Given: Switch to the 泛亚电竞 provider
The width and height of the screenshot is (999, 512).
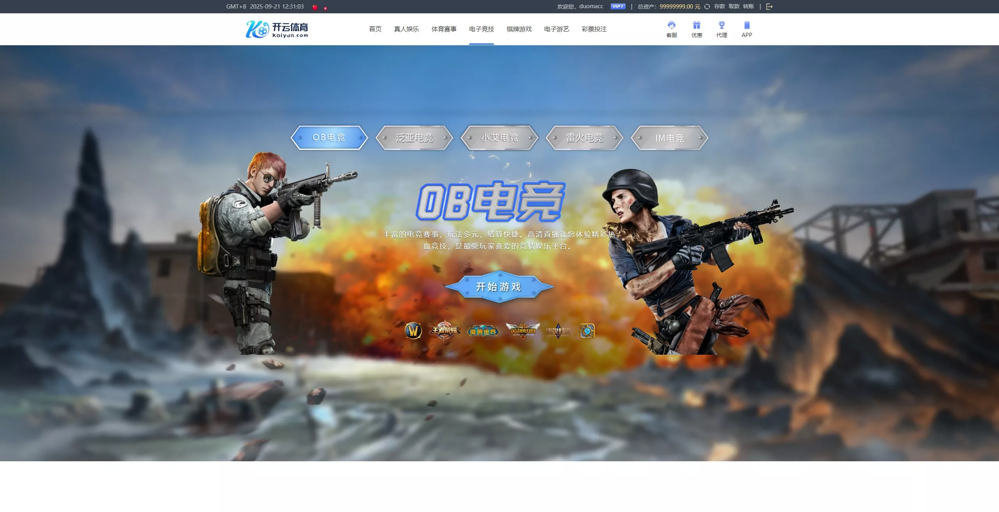Looking at the screenshot, I should click(x=415, y=137).
